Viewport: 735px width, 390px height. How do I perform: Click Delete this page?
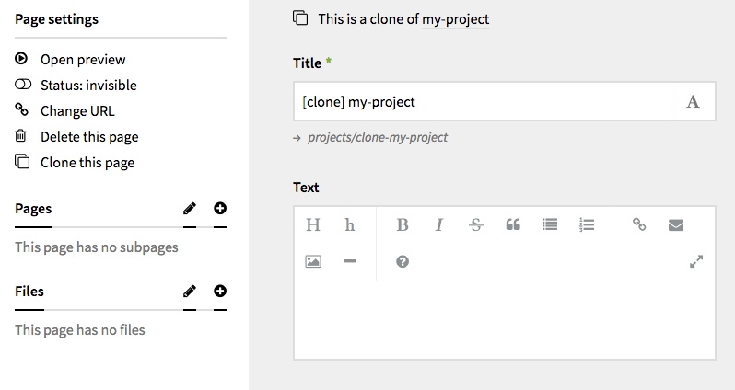coord(88,136)
